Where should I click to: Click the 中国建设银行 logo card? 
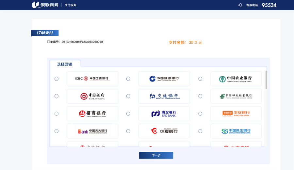pos(164,79)
